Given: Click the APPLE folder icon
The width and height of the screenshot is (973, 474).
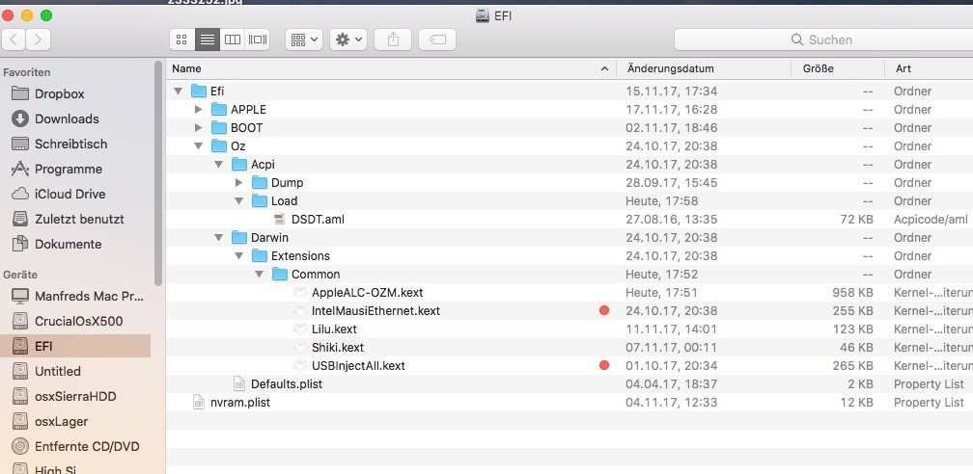Looking at the screenshot, I should point(219,110).
